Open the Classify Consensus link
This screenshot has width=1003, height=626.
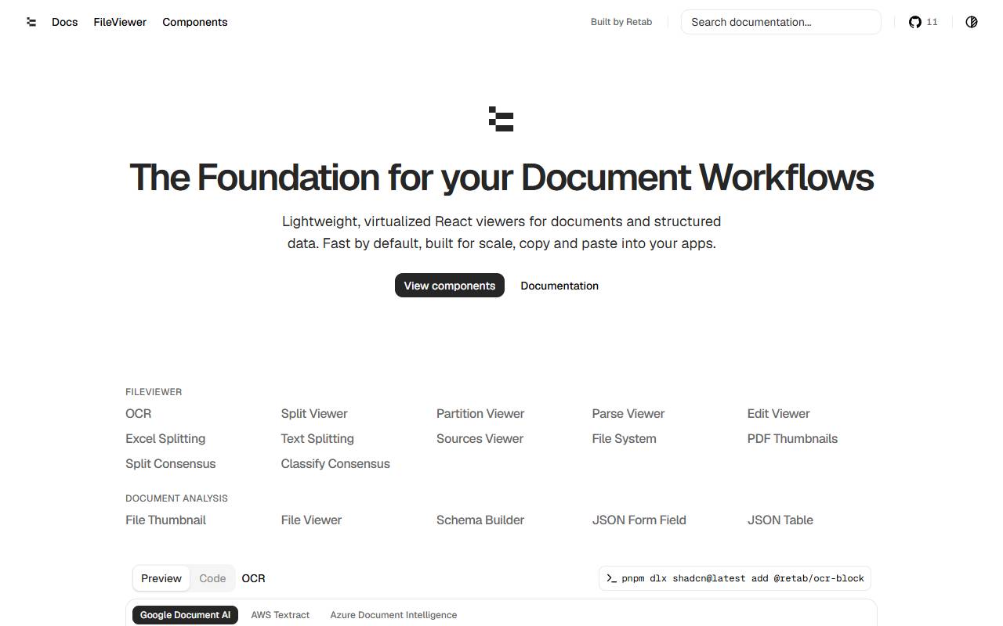click(335, 463)
